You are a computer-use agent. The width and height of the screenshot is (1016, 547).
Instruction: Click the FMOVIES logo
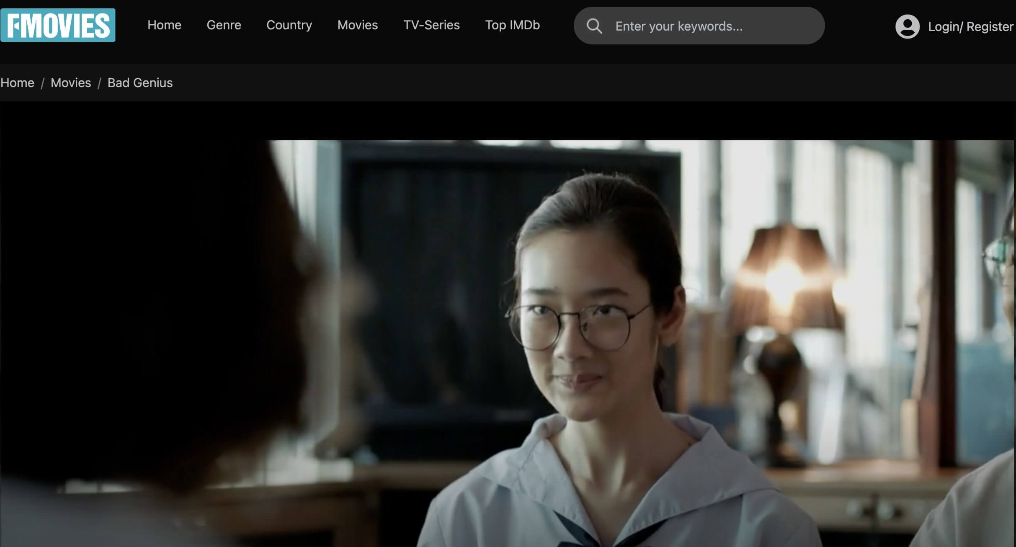pos(58,25)
